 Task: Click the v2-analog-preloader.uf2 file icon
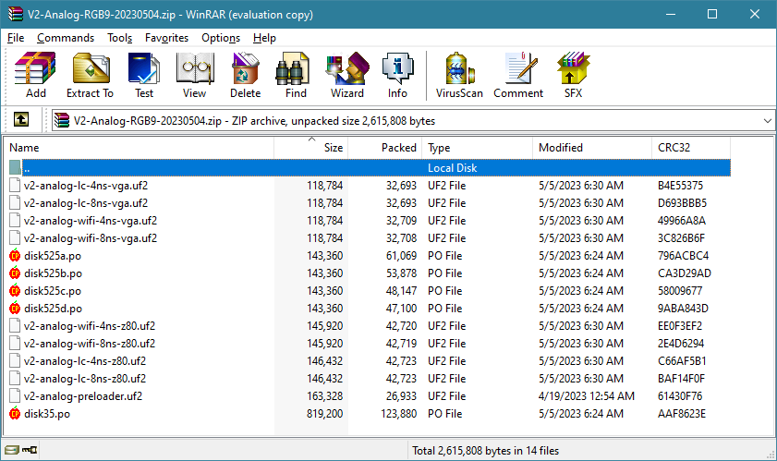pos(15,396)
